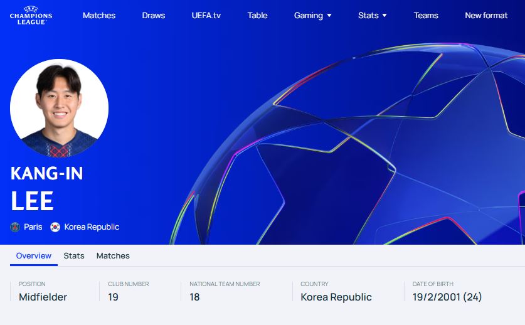This screenshot has width=525, height=325.
Task: Open UEFA.tv from the navigation bar
Action: 206,15
